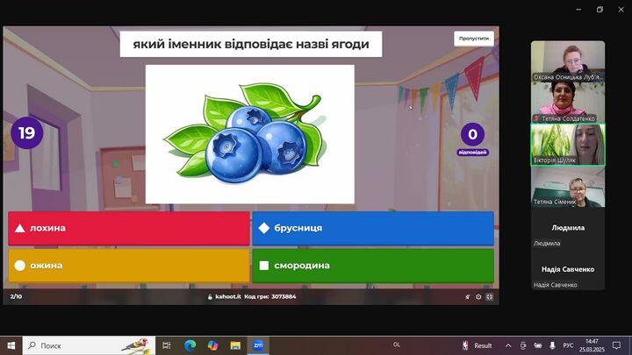
Task: Choose the green answer смородина
Action: tap(373, 266)
